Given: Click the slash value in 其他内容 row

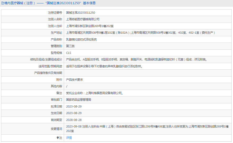Looking at the screenshot, I should pyautogui.click(x=67, y=86).
